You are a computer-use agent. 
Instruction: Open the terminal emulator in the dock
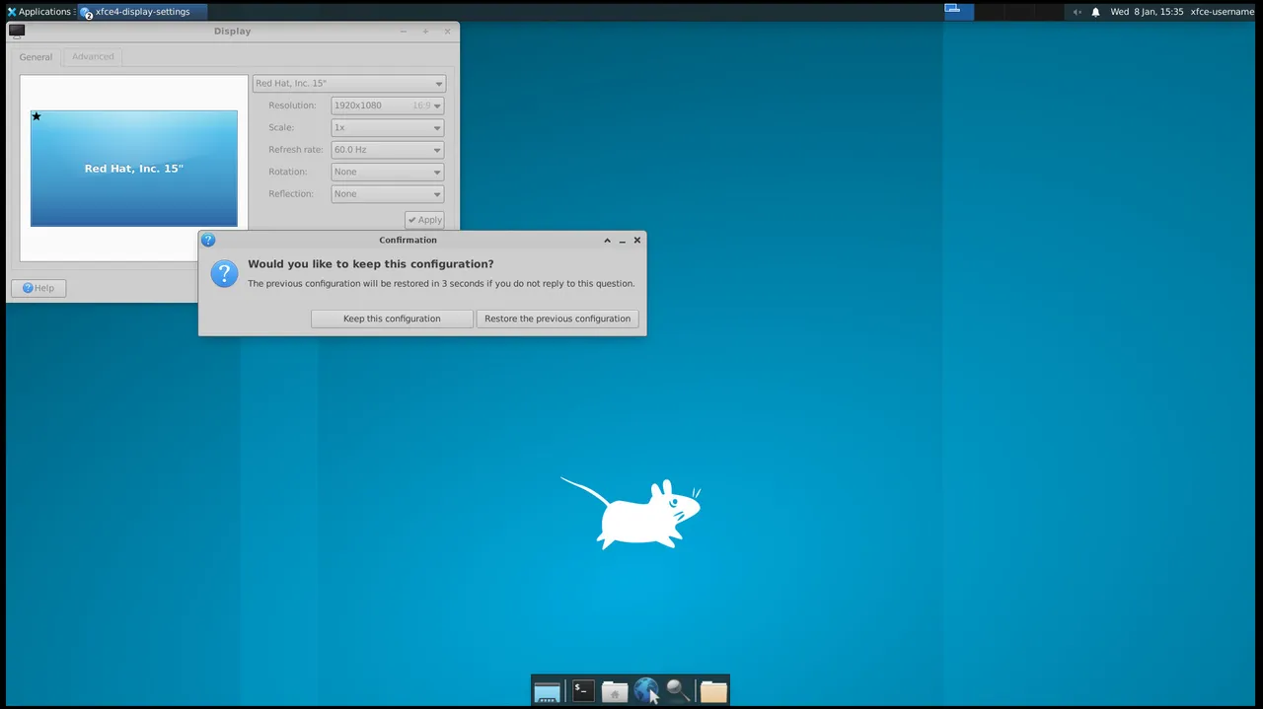tap(583, 691)
